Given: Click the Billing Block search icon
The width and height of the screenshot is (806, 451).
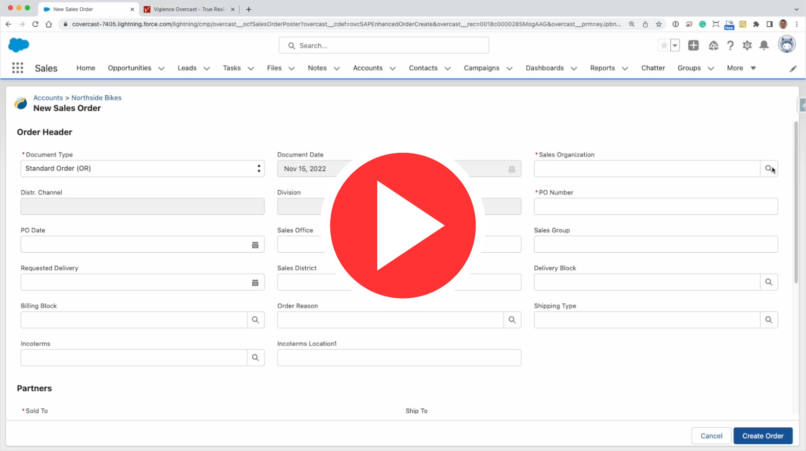Looking at the screenshot, I should 255,320.
